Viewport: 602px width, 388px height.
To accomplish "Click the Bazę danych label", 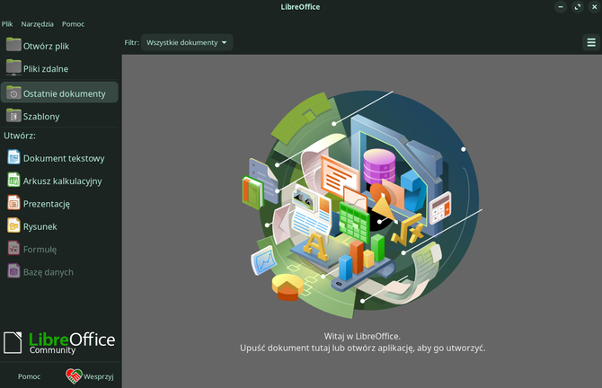I will 48,272.
